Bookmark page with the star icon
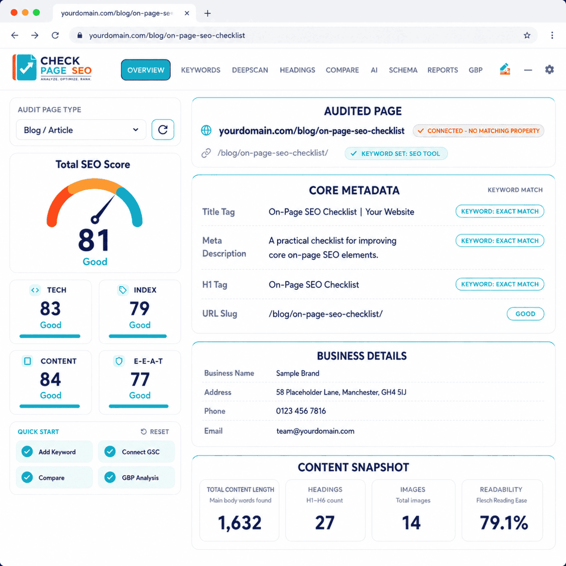This screenshot has height=566, width=566. (x=527, y=35)
